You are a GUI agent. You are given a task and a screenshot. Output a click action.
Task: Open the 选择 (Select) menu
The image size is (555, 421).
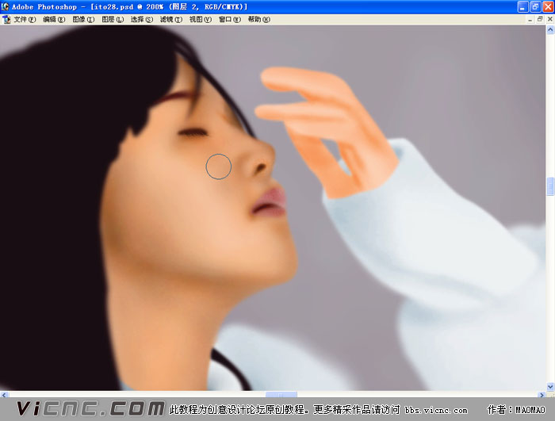coord(142,20)
